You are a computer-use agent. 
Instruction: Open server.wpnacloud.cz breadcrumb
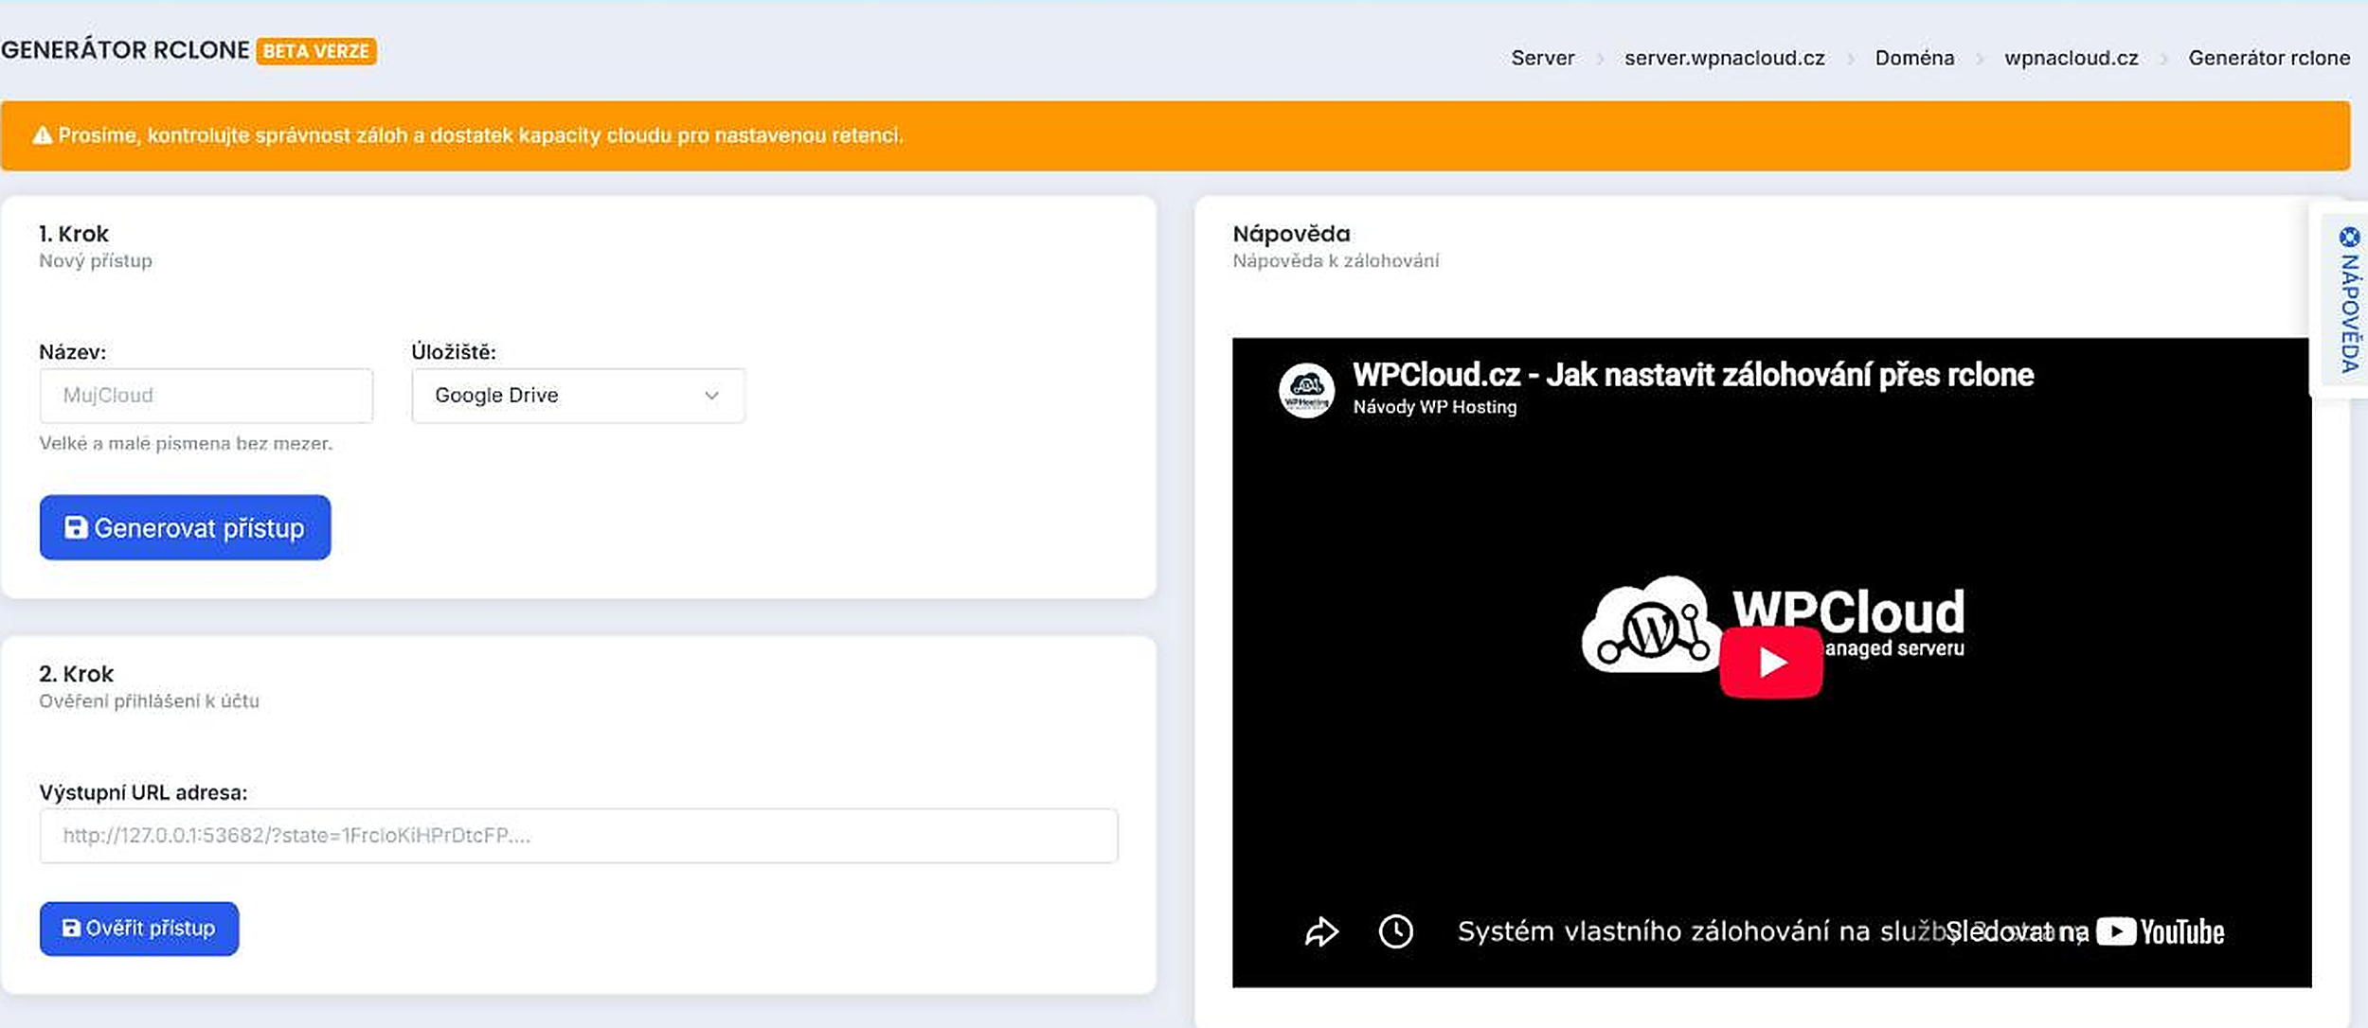point(1724,58)
